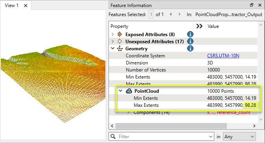The image size is (265, 143).
Task: Click horizontal scrollbar left arrow
Action: (112, 126)
